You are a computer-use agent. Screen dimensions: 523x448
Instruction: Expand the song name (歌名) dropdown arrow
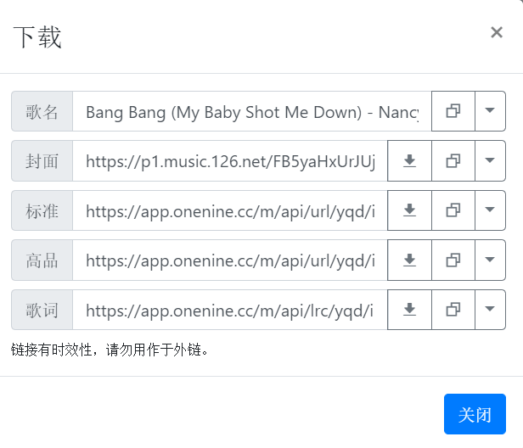(x=490, y=111)
